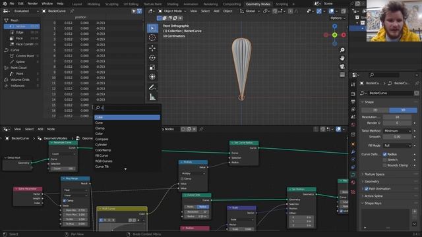Viewport: 422px width, 237px height.
Task: Open the viewport Options dropdown
Action: tap(338, 18)
